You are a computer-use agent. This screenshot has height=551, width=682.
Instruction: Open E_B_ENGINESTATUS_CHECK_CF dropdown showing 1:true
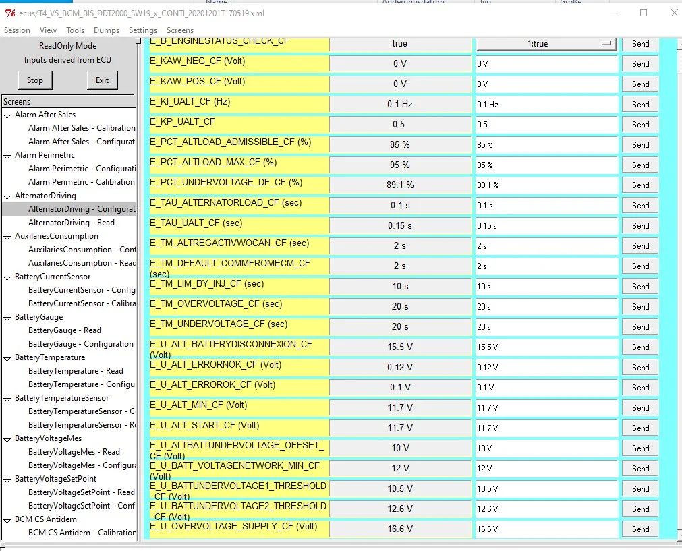[x=546, y=44]
